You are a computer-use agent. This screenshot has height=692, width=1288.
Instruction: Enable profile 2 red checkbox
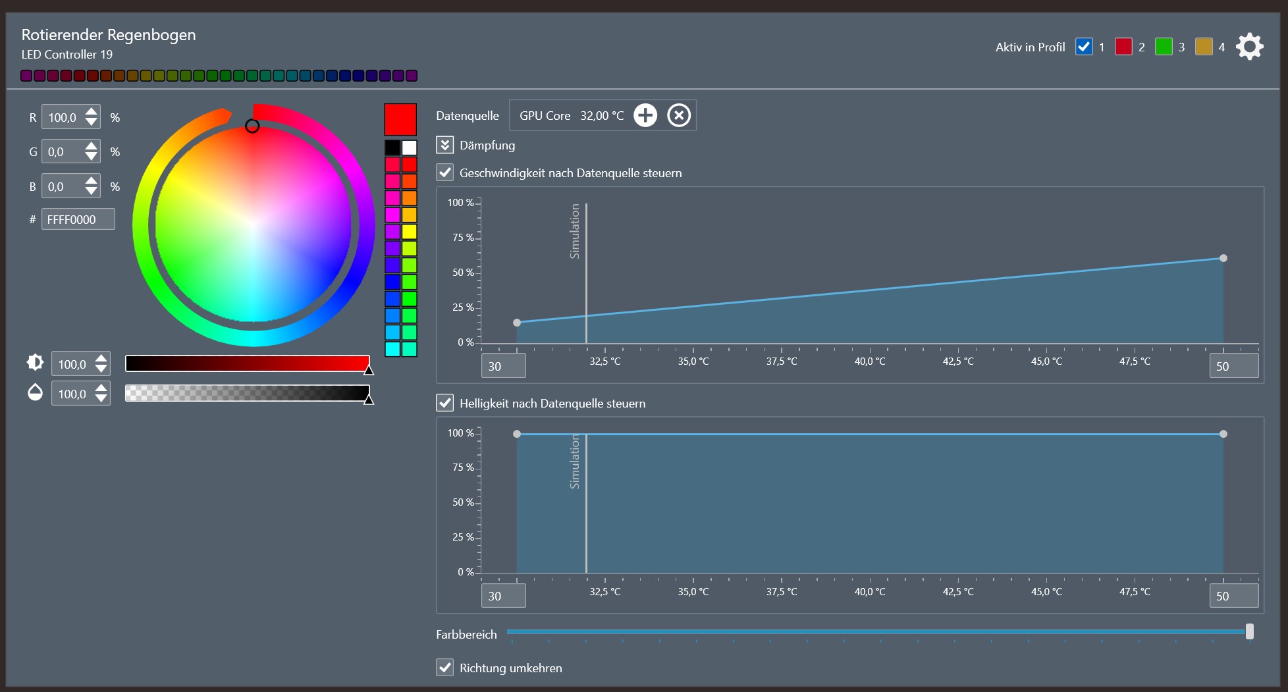tap(1123, 47)
